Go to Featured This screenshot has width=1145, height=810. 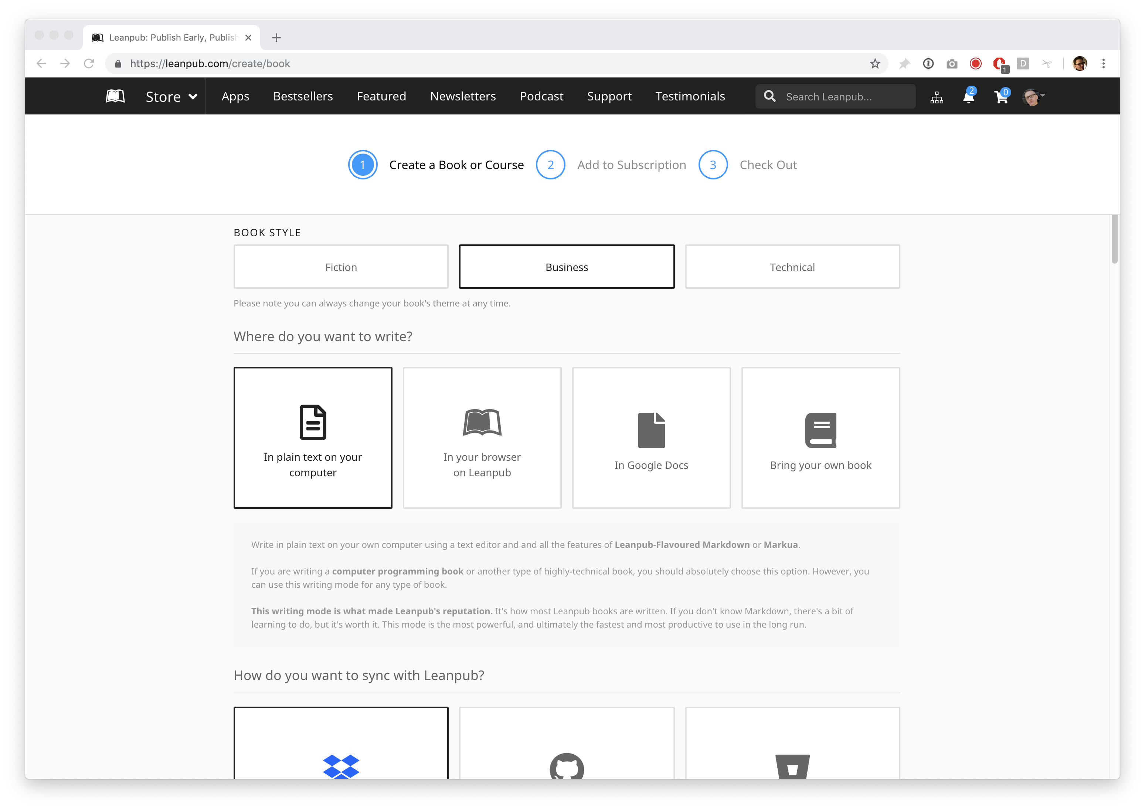click(x=381, y=96)
